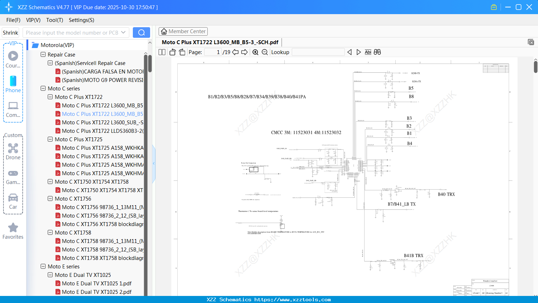
Task: Zoom in on the schematic
Action: click(255, 52)
